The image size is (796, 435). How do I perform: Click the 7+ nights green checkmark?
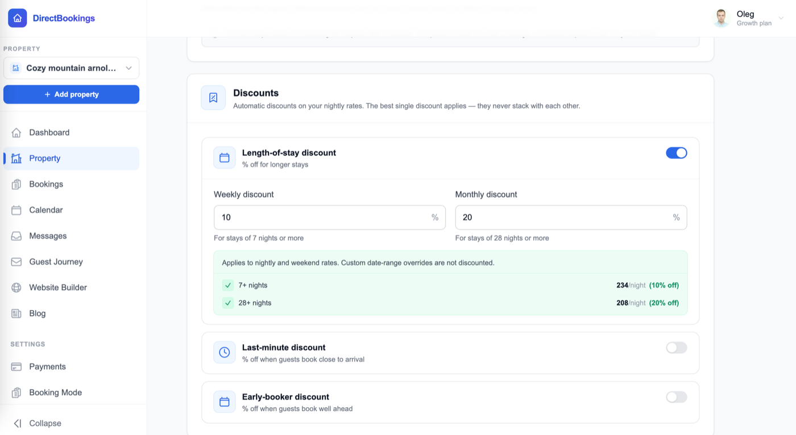tap(228, 285)
